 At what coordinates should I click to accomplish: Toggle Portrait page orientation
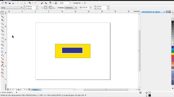pyautogui.click(x=42, y=8)
